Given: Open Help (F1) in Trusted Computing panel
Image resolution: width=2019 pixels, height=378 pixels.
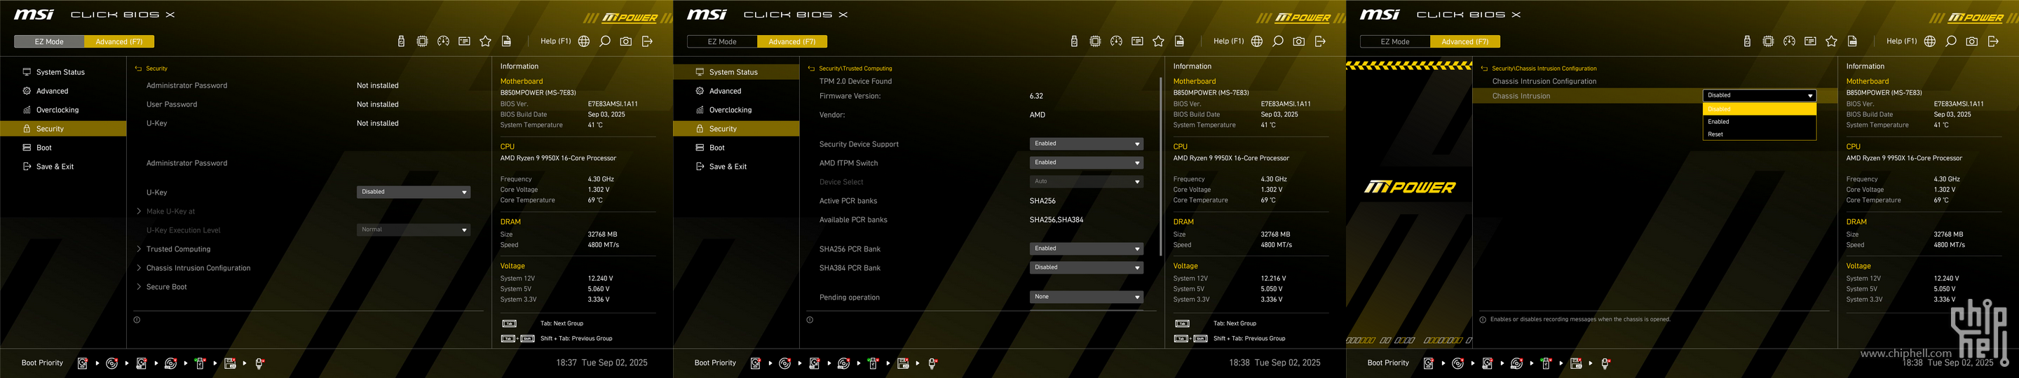Looking at the screenshot, I should tap(1228, 41).
